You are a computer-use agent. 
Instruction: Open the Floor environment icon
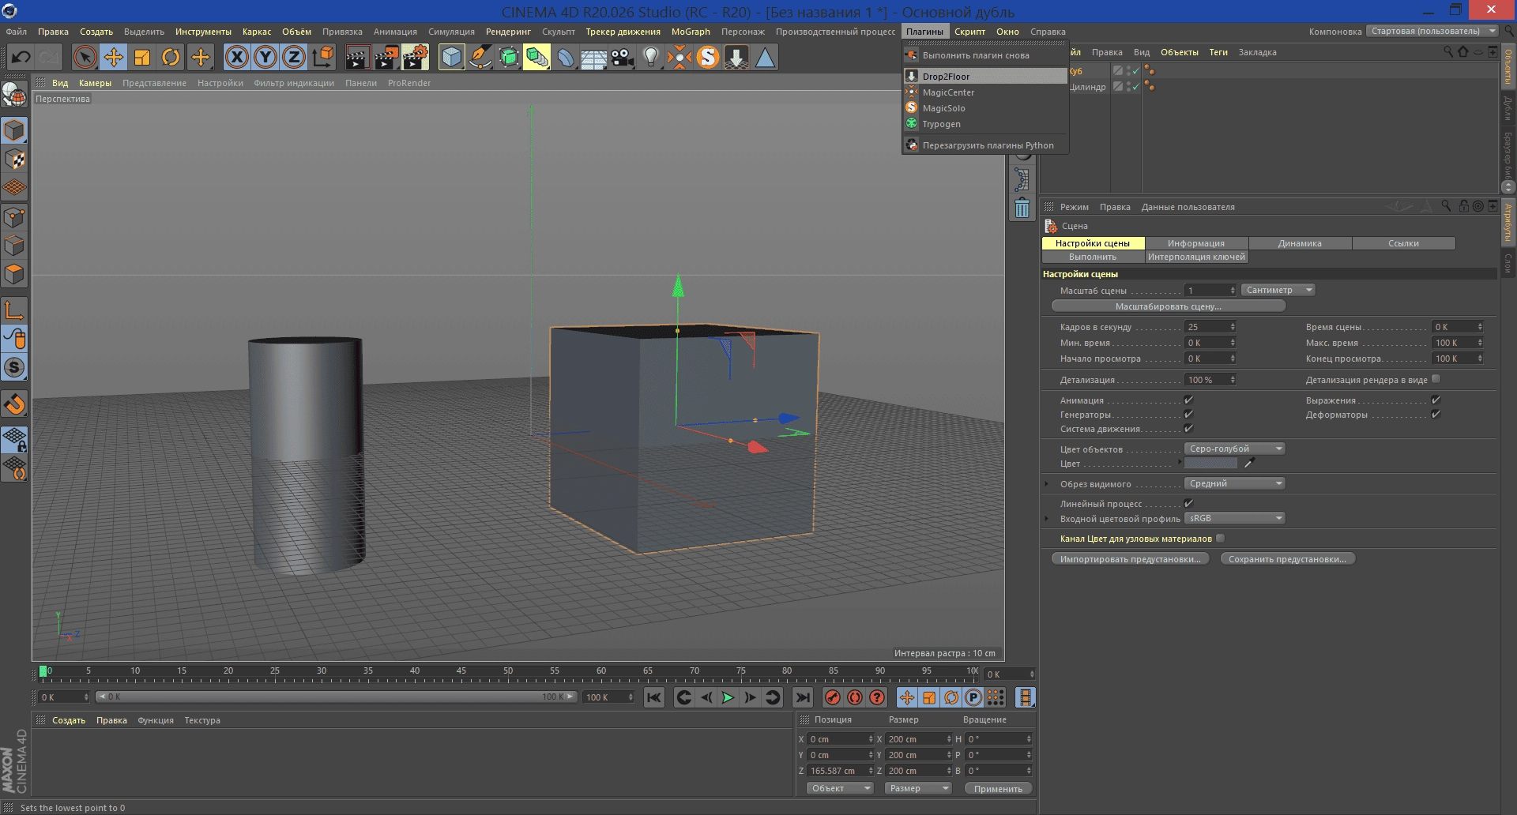594,57
